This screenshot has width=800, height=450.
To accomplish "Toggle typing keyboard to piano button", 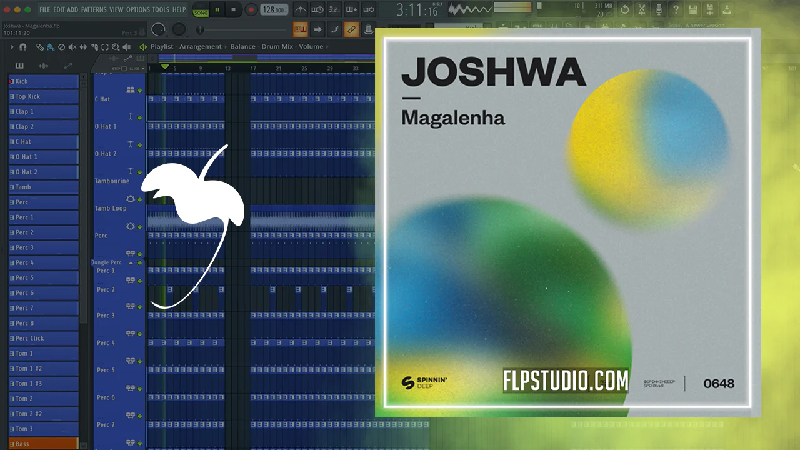I will click(301, 29).
